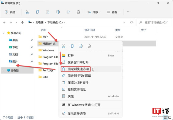Click the Delete trash icon in the top toolbar
The height and width of the screenshot is (120, 173).
[x=78, y=12]
